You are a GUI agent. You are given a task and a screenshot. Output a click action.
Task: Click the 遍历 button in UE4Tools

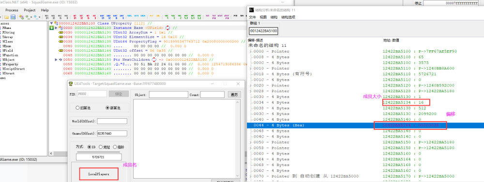pyautogui.click(x=234, y=94)
